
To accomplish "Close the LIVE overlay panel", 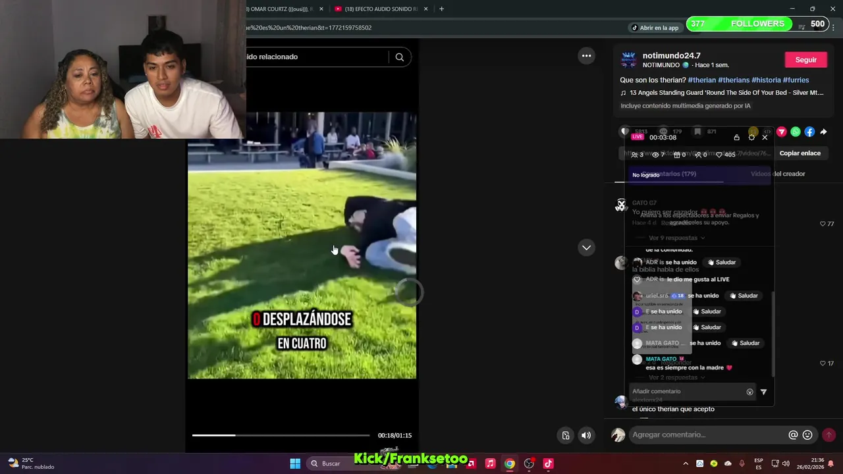I will coord(765,138).
